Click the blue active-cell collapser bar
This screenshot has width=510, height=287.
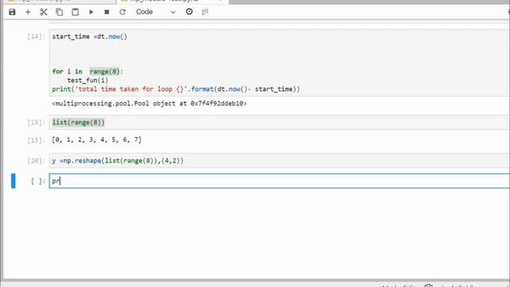pos(14,181)
